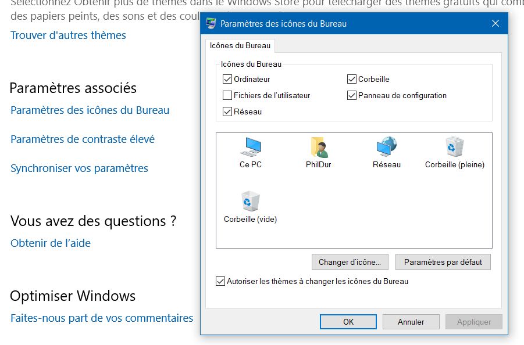Select the PhilDur user folder icon

tap(318, 148)
